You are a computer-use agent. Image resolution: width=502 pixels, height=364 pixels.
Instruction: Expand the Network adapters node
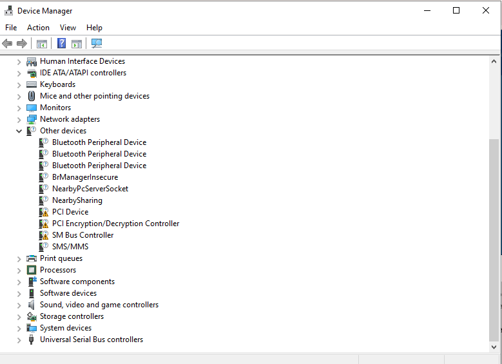coord(19,120)
